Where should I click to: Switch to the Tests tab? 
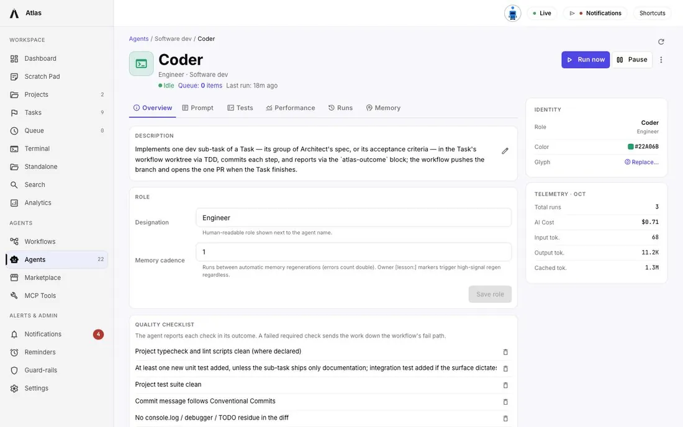(240, 108)
